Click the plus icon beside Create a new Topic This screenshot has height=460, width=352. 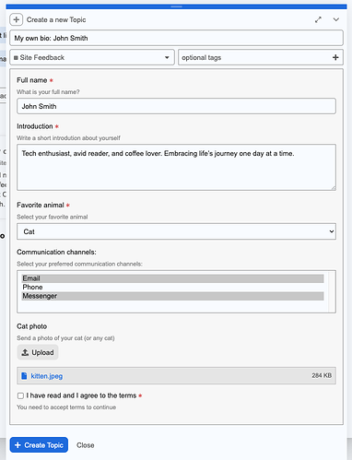tap(17, 19)
